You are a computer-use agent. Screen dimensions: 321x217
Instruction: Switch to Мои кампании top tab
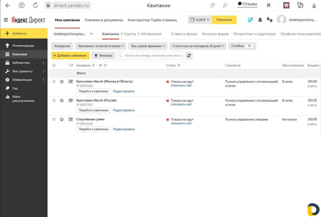click(x=67, y=20)
